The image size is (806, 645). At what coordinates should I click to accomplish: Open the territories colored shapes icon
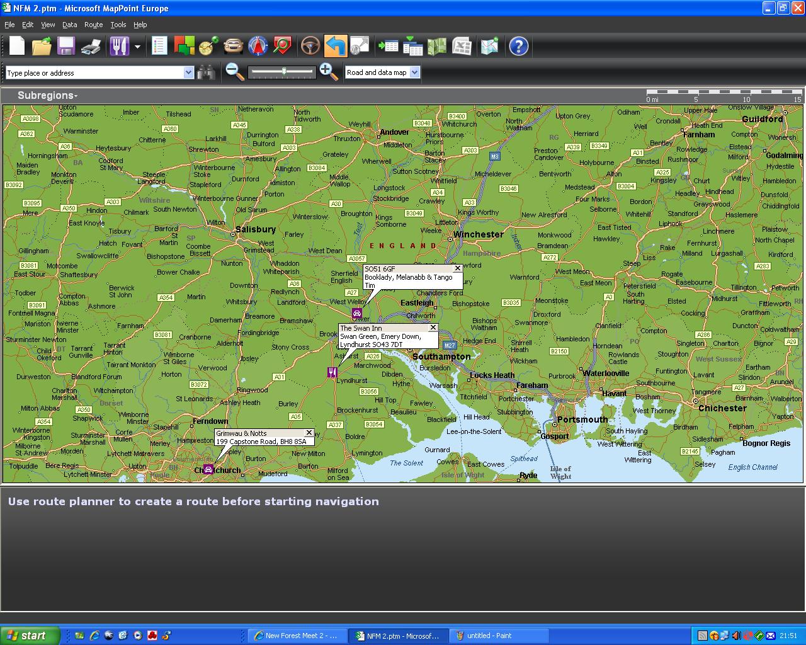184,46
